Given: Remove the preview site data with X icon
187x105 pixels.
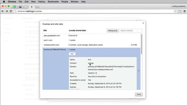Looking at the screenshot, I should pos(139,71).
